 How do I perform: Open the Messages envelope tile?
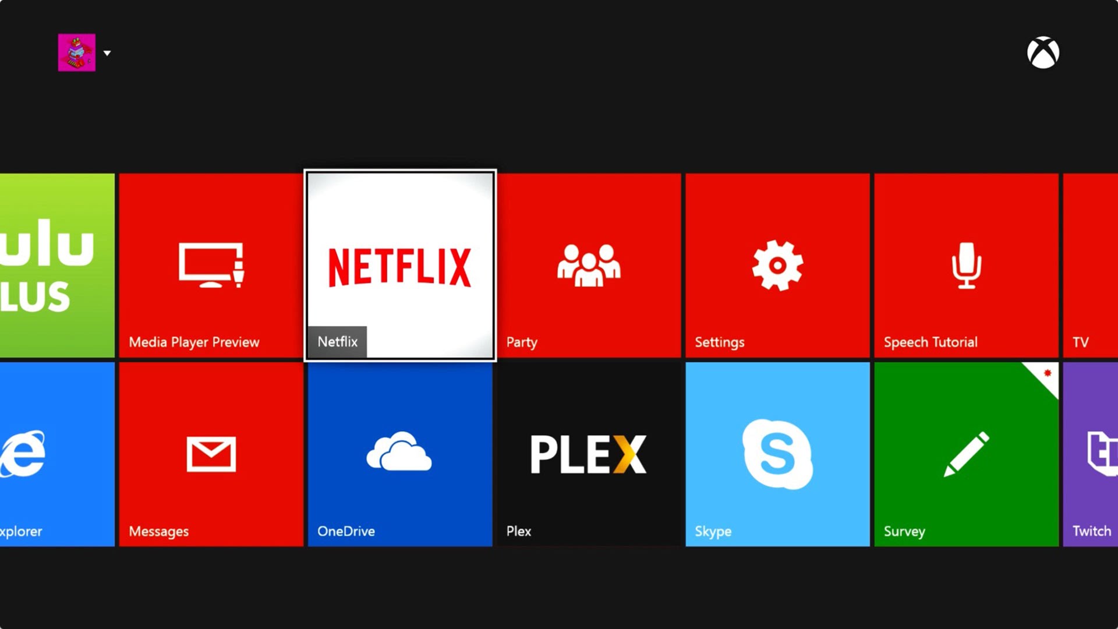[211, 454]
